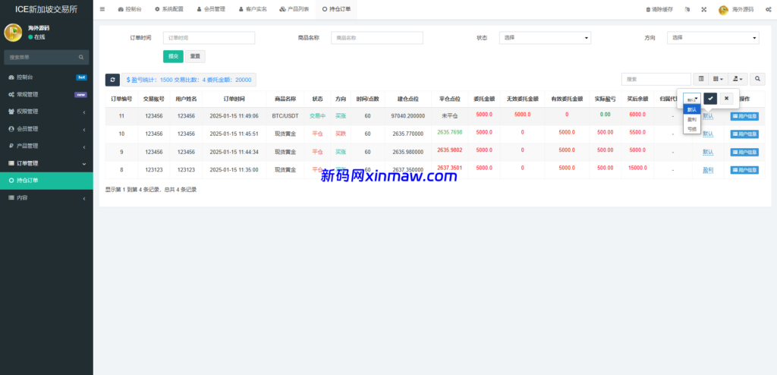Open the columns visibility dropdown
Screen dimensions: 777x375
(x=719, y=78)
